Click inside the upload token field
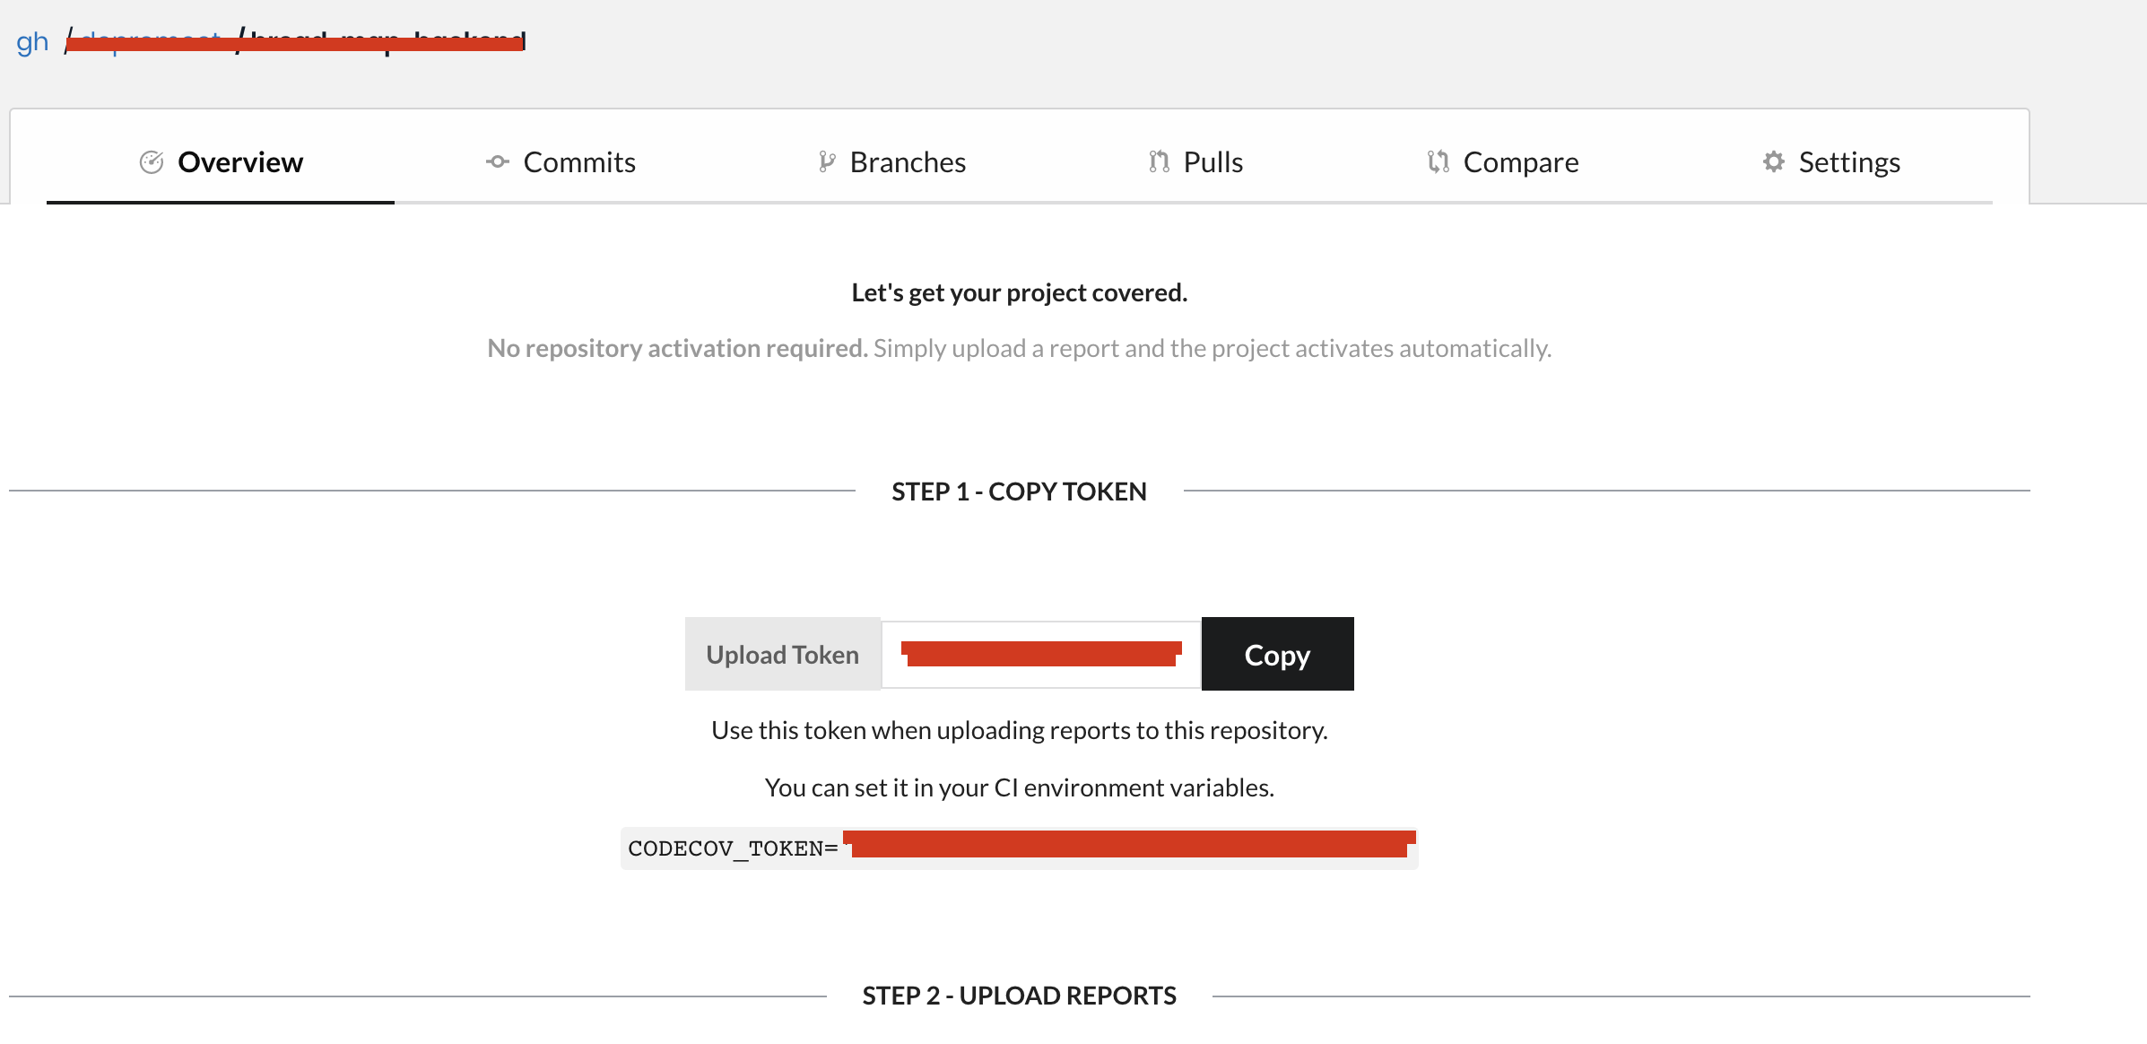The height and width of the screenshot is (1044, 2147). pyautogui.click(x=1040, y=655)
